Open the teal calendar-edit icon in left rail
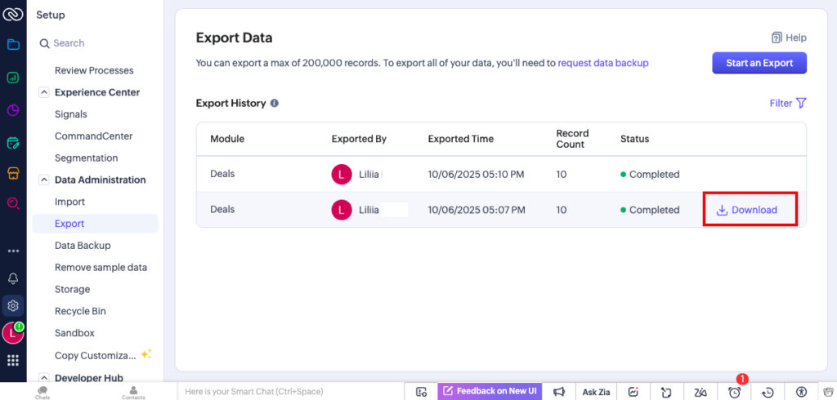Image resolution: width=837 pixels, height=400 pixels. tap(13, 143)
